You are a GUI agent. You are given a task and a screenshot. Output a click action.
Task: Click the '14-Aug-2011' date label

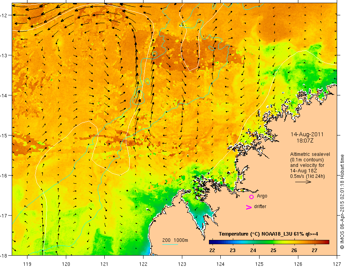pyautogui.click(x=307, y=134)
